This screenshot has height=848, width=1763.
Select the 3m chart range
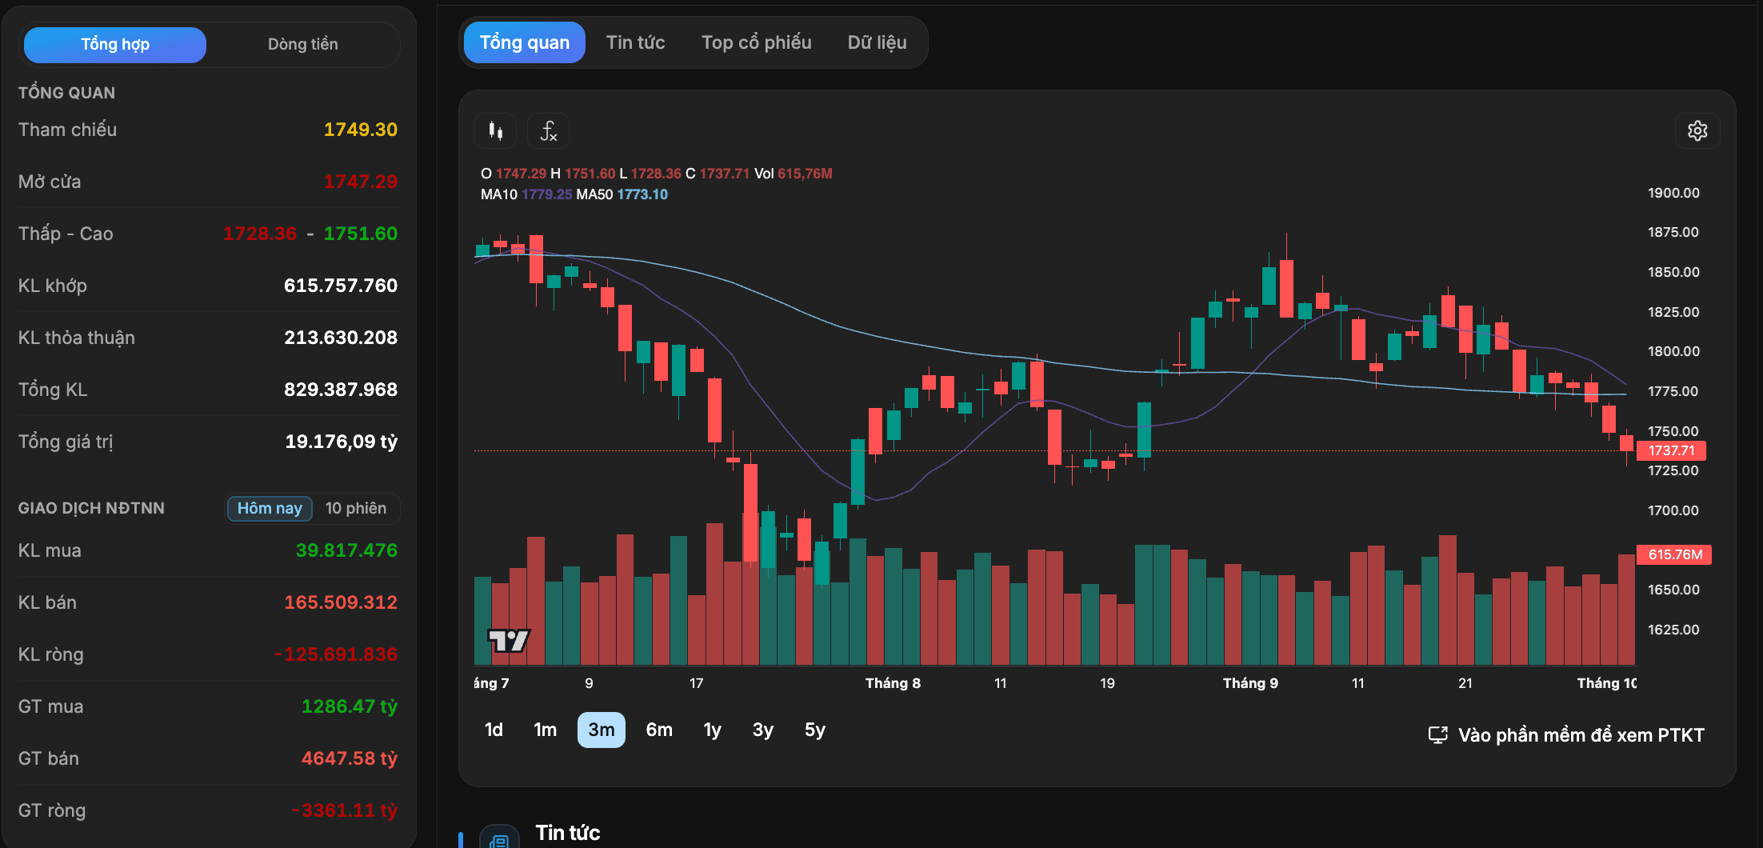pos(602,730)
